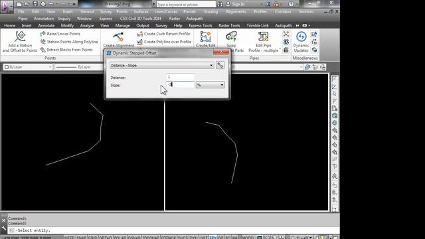This screenshot has width=425, height=239.
Task: Click the Undo arrow in quick access toolbar
Action: point(51,4)
